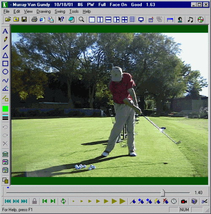
Task: Select the straight line drawing tool
Action: pyautogui.click(x=5, y=47)
